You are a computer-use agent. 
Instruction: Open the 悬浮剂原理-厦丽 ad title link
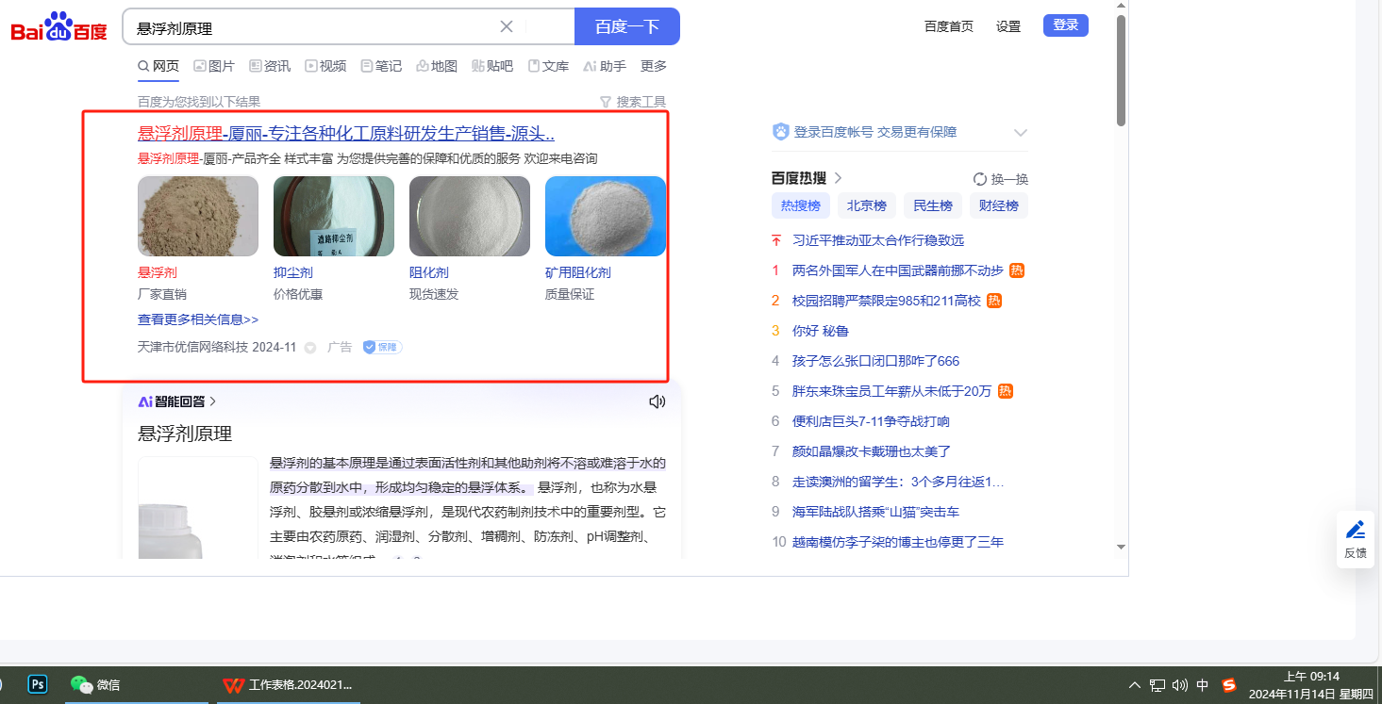click(x=346, y=134)
